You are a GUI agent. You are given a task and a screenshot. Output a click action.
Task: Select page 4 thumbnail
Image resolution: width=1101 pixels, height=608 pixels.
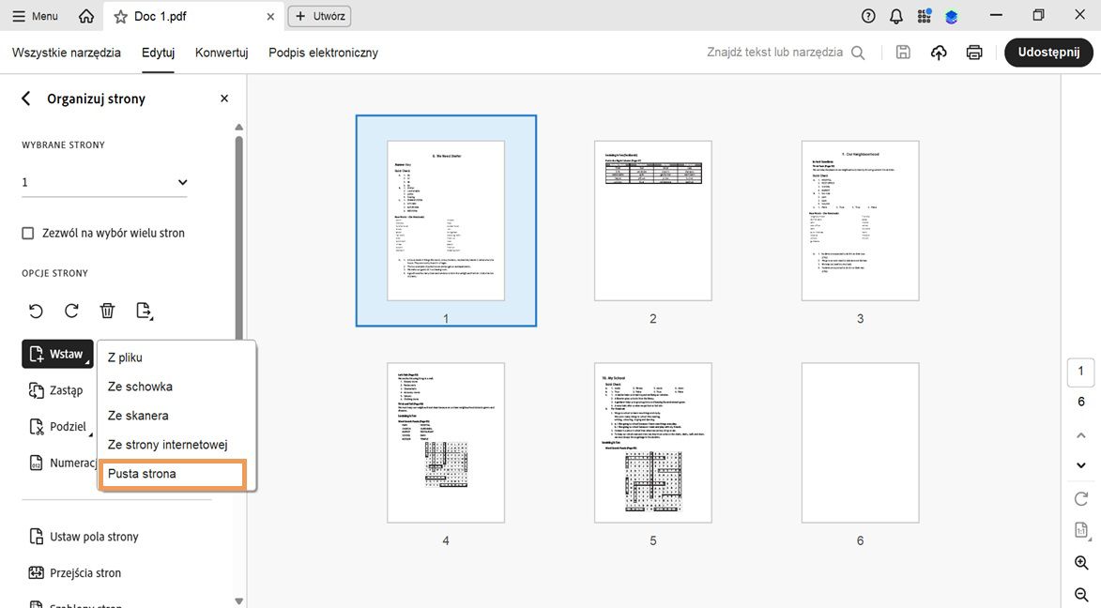point(446,442)
